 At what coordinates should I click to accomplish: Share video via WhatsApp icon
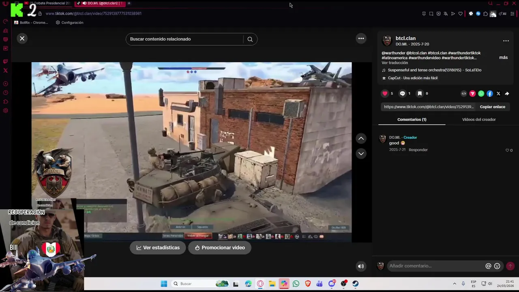point(481,94)
